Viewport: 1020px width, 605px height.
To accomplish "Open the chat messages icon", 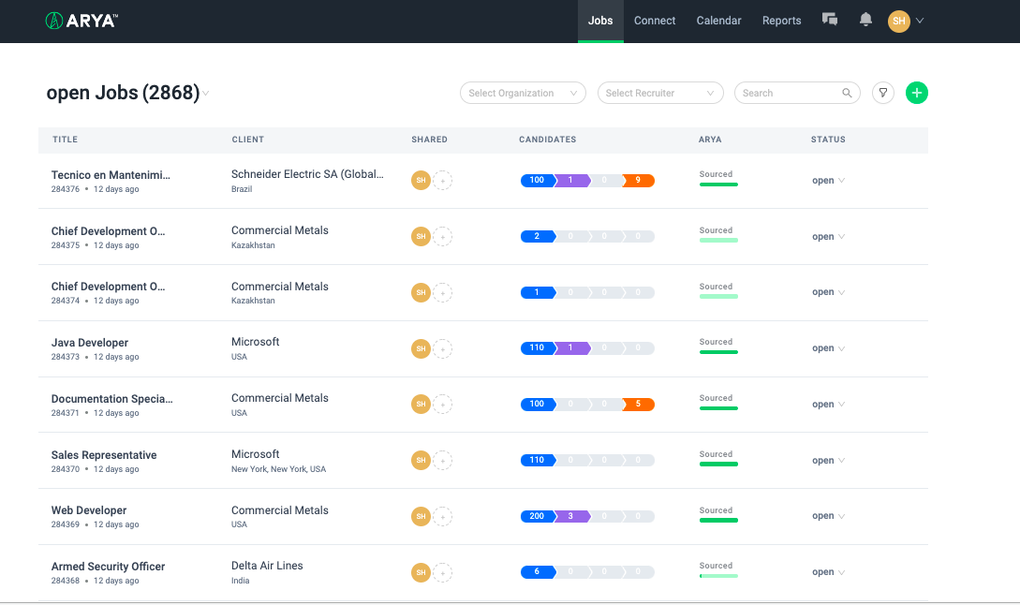I will [x=830, y=20].
